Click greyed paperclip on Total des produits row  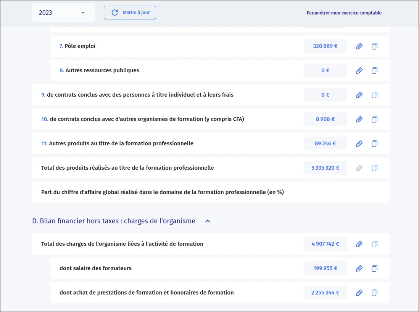[x=359, y=168]
